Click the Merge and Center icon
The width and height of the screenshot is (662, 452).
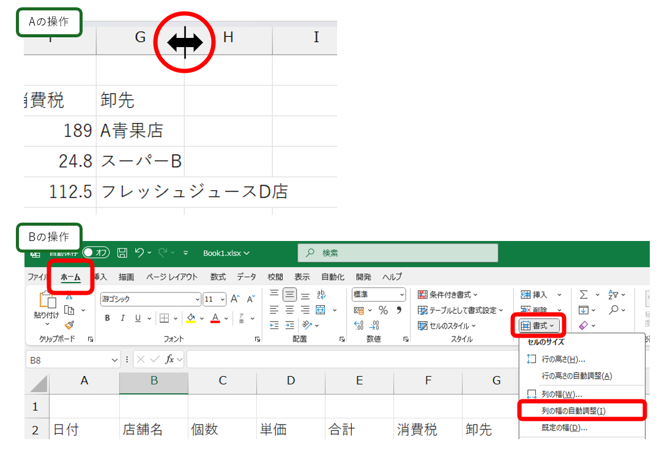[x=320, y=310]
